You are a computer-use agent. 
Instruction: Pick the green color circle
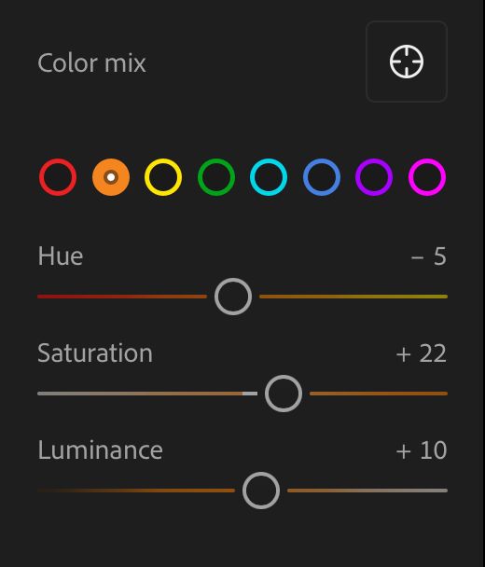tap(216, 177)
